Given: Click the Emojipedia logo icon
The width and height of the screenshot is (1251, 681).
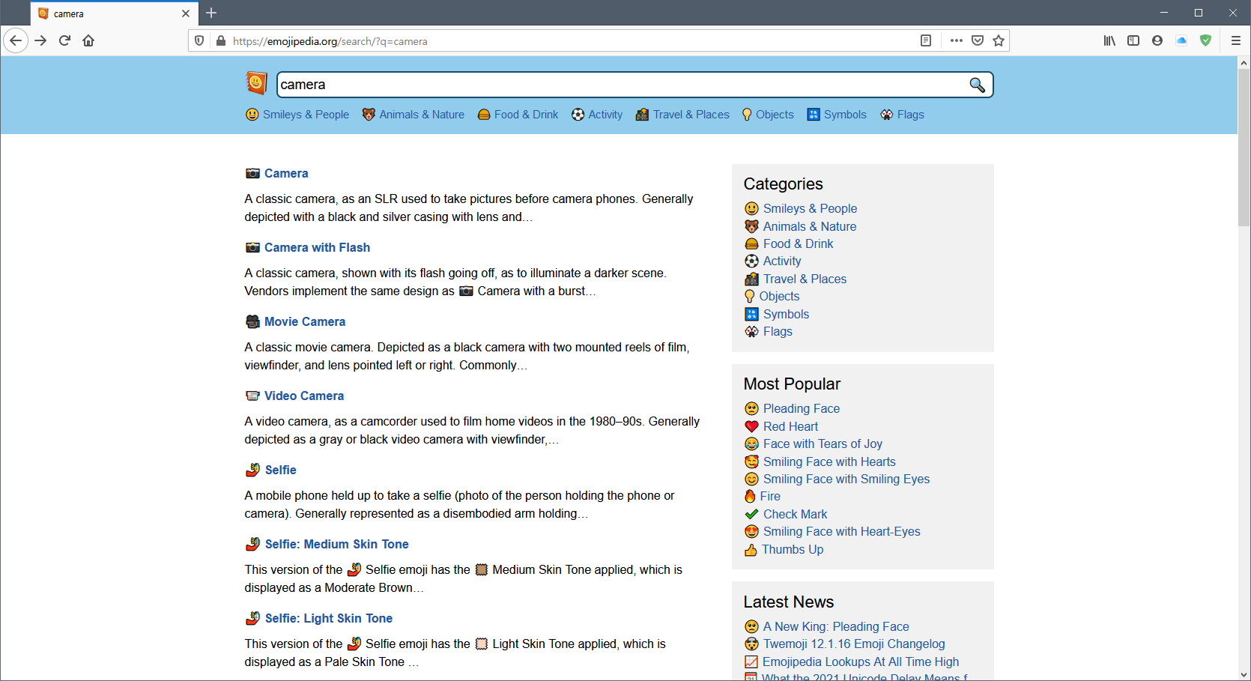Looking at the screenshot, I should (x=256, y=83).
